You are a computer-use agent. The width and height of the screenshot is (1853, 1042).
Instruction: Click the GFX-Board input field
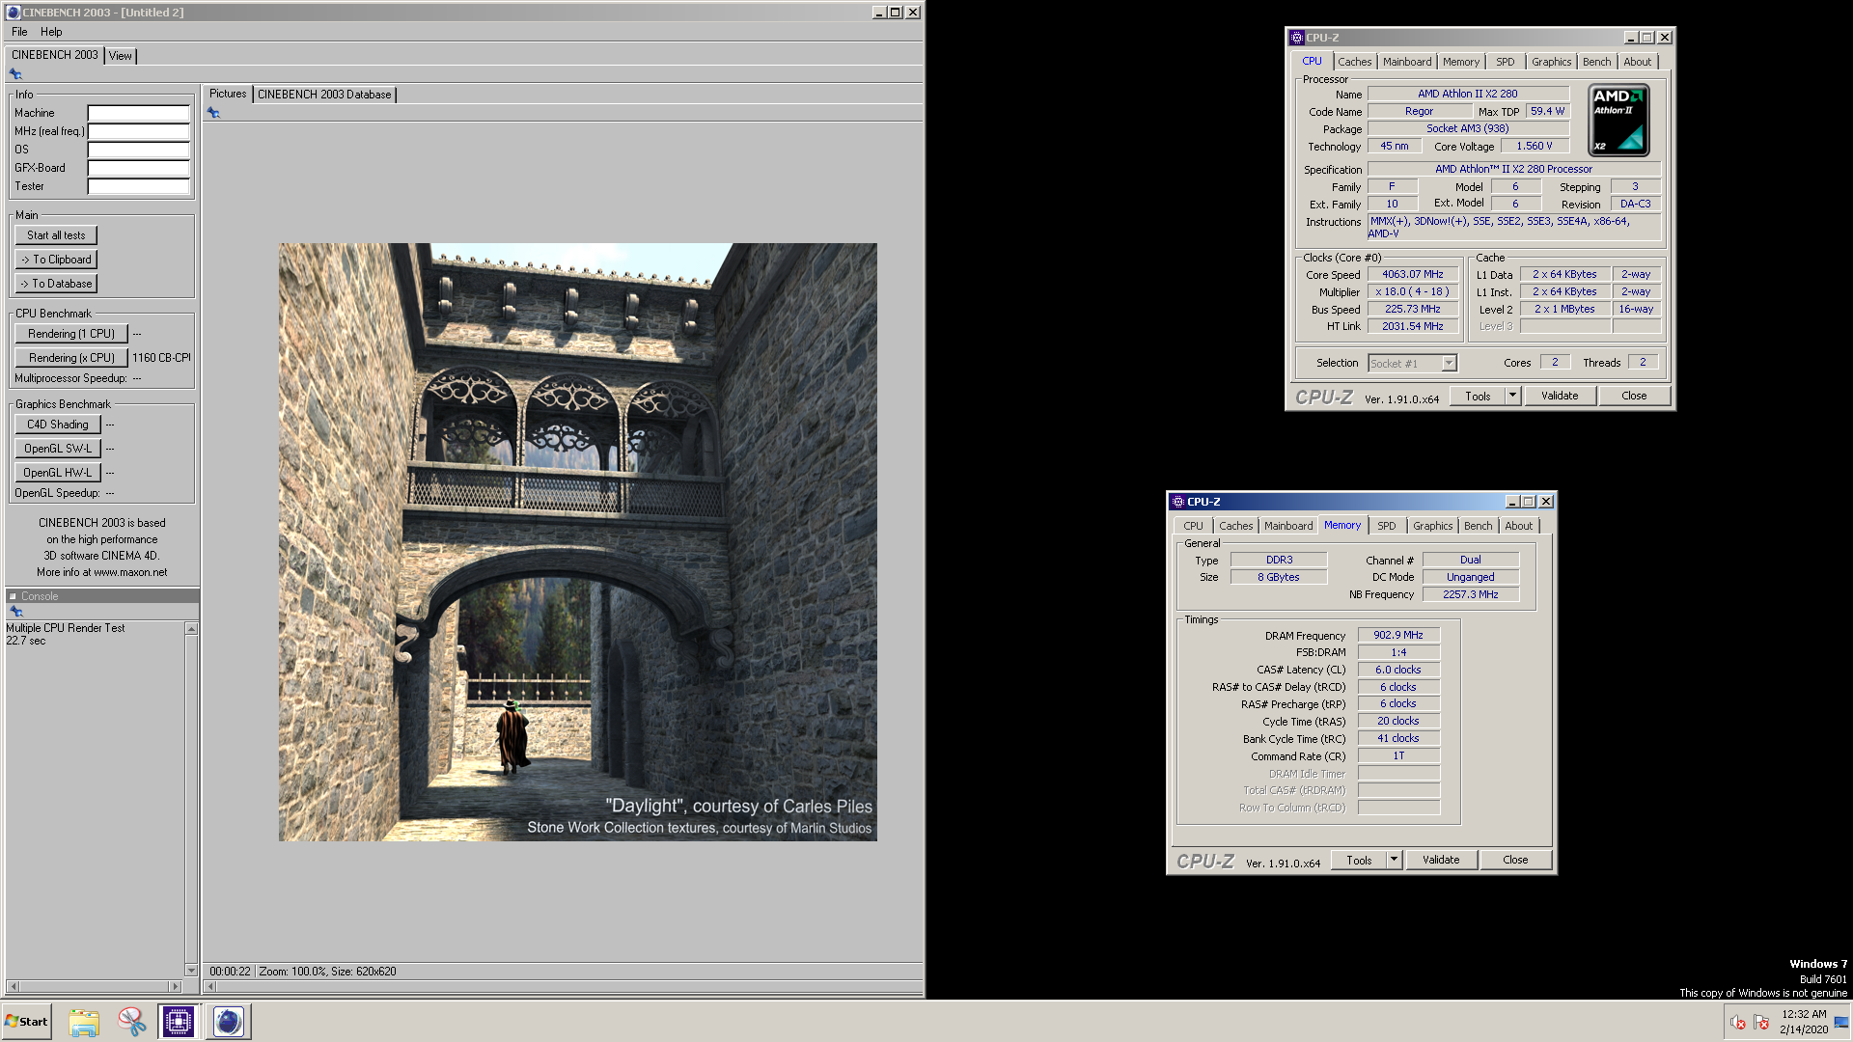coord(138,168)
